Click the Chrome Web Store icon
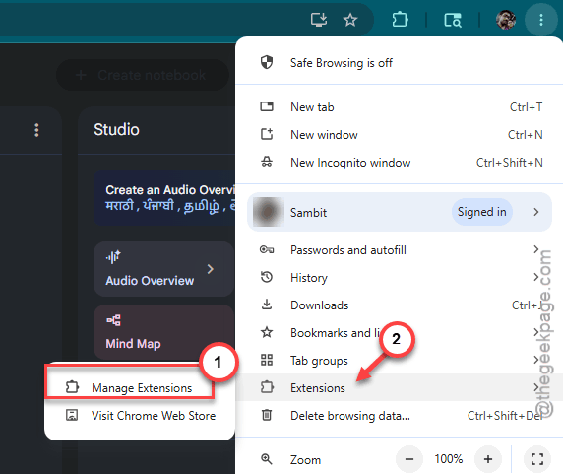This screenshot has height=474, width=563. click(x=72, y=415)
